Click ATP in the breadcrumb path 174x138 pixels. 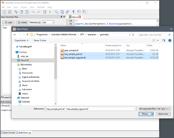click(x=82, y=35)
